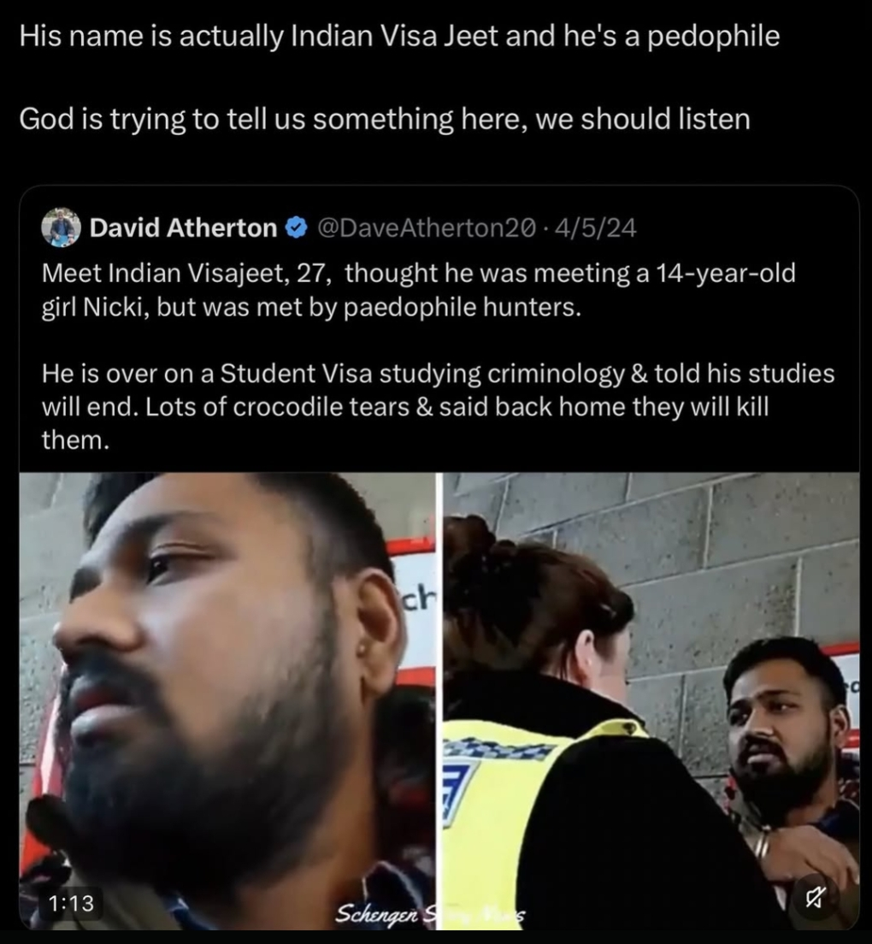Visit the @DaveAtherton20 handle
The height and width of the screenshot is (944, 872).
426,227
